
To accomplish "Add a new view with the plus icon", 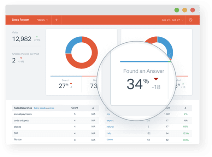I will (x=57, y=20).
